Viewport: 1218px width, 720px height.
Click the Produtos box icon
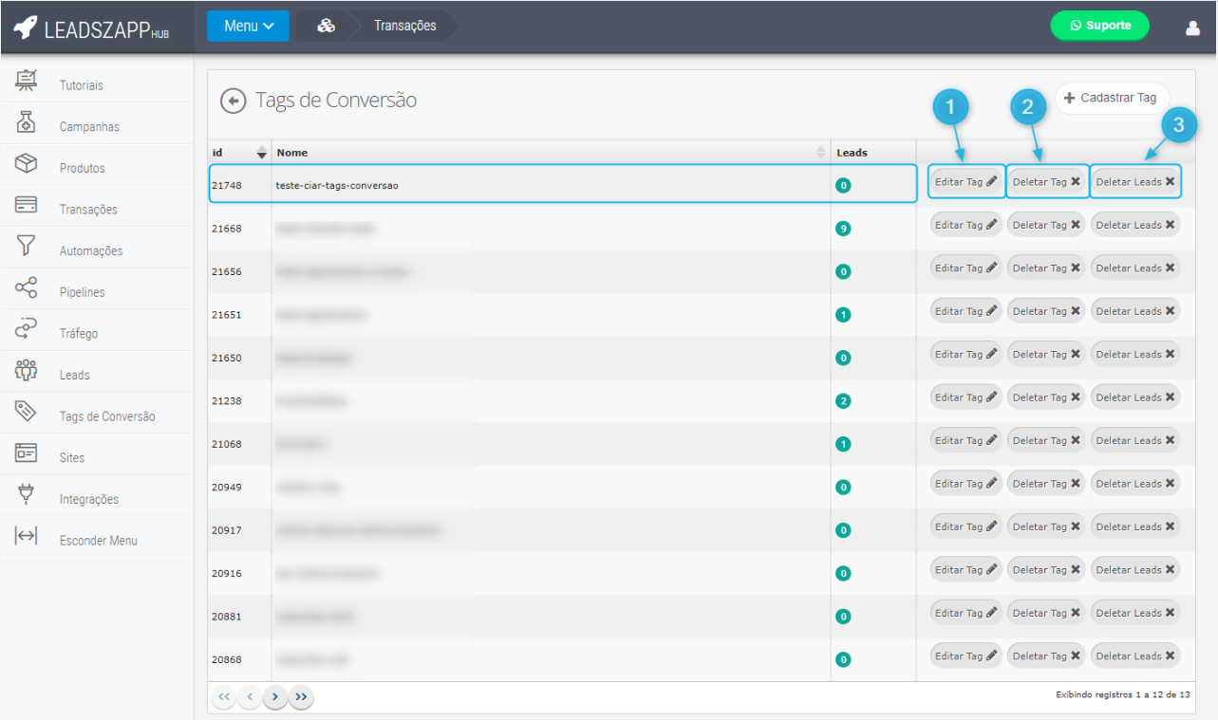tap(26, 165)
